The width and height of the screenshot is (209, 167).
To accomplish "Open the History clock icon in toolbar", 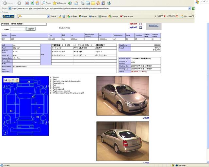I will pyautogui.click(x=70, y=3).
